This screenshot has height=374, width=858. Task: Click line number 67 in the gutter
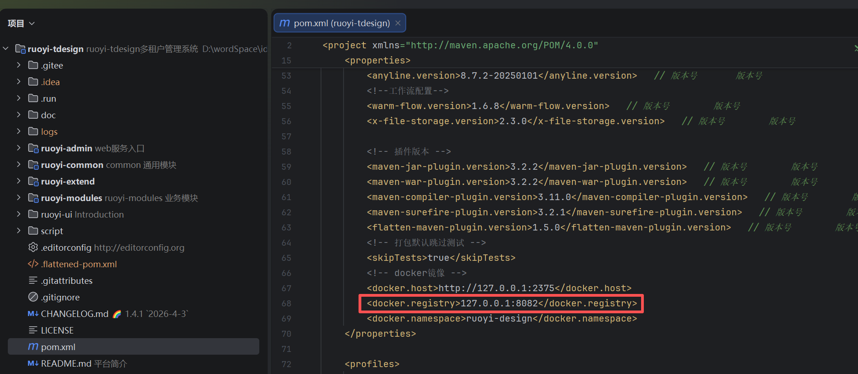[x=286, y=288]
